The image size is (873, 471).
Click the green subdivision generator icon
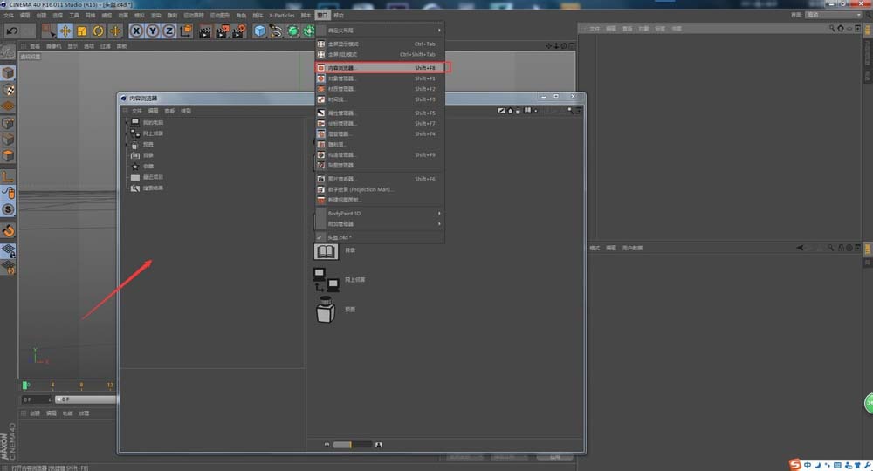click(x=292, y=31)
